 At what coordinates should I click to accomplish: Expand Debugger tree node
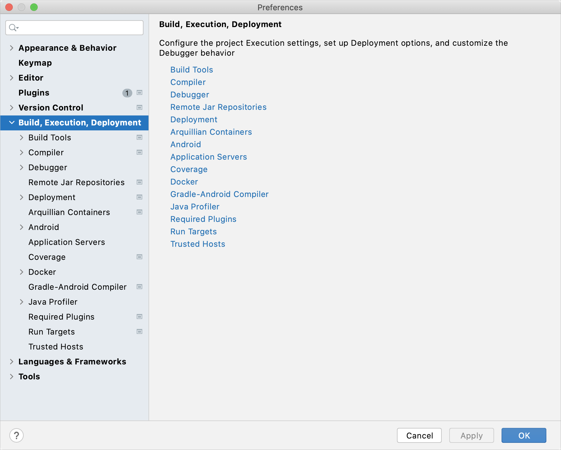click(21, 167)
